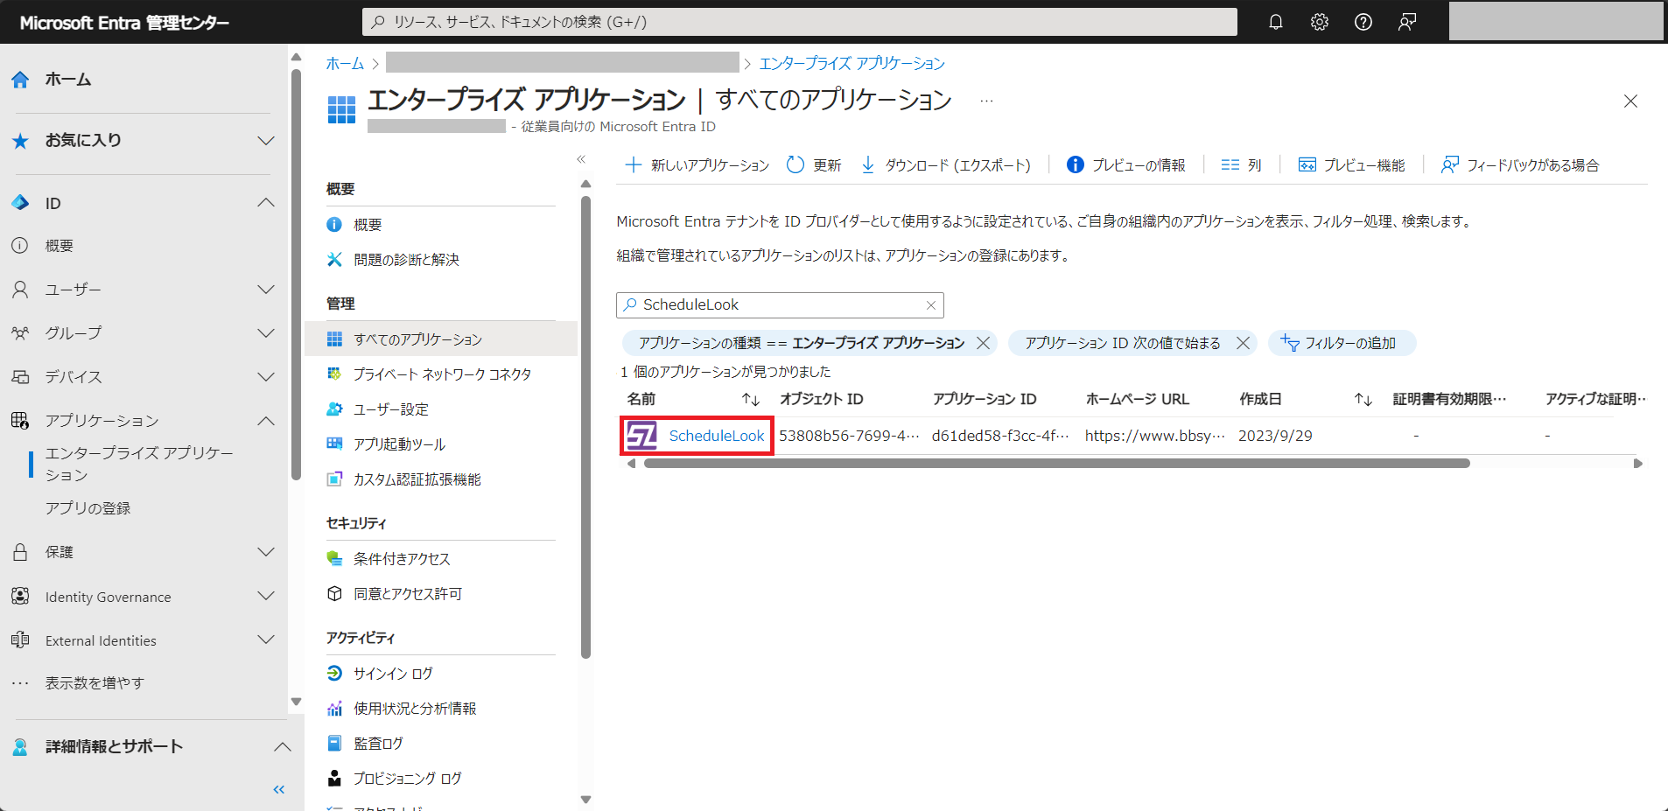Click the 概要 info icon in left nav
This screenshot has width=1668, height=811.
(x=20, y=246)
